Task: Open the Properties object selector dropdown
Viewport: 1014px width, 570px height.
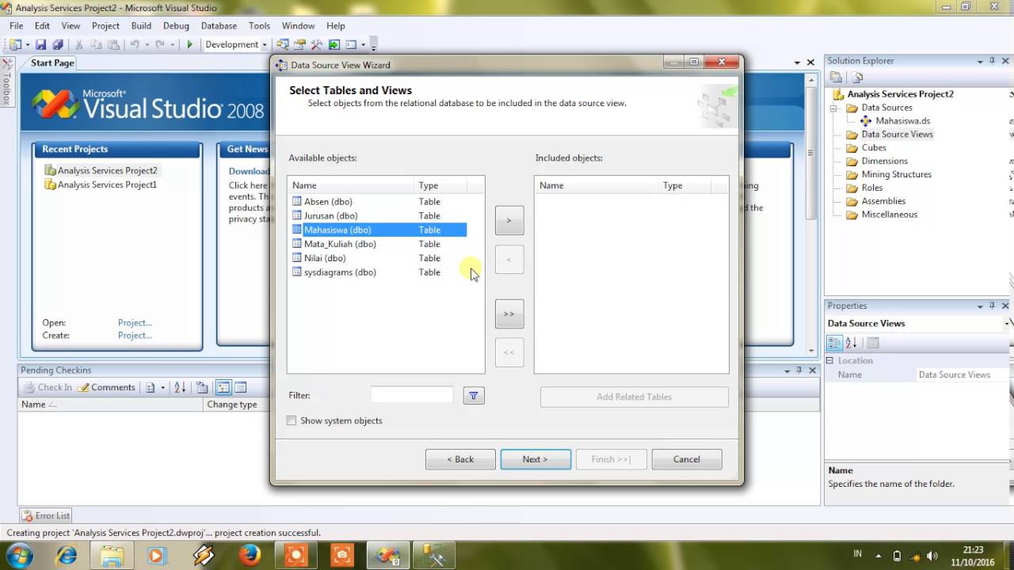Action: tap(1008, 323)
